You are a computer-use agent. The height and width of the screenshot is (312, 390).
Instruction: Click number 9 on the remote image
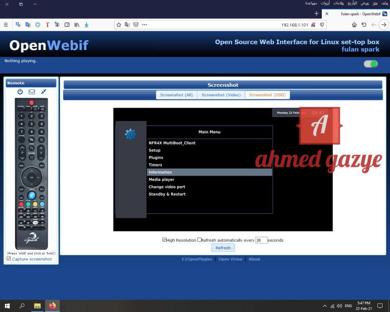coord(41,132)
